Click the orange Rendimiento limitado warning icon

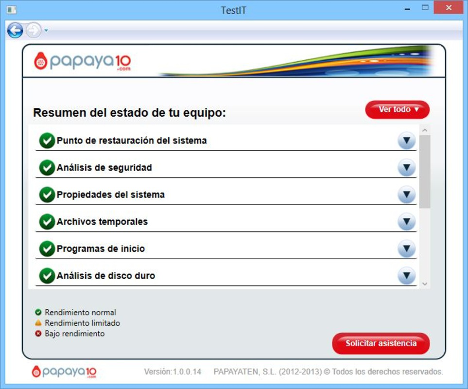[38, 323]
